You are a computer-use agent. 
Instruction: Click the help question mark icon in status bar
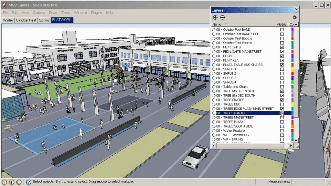[x=28, y=182]
